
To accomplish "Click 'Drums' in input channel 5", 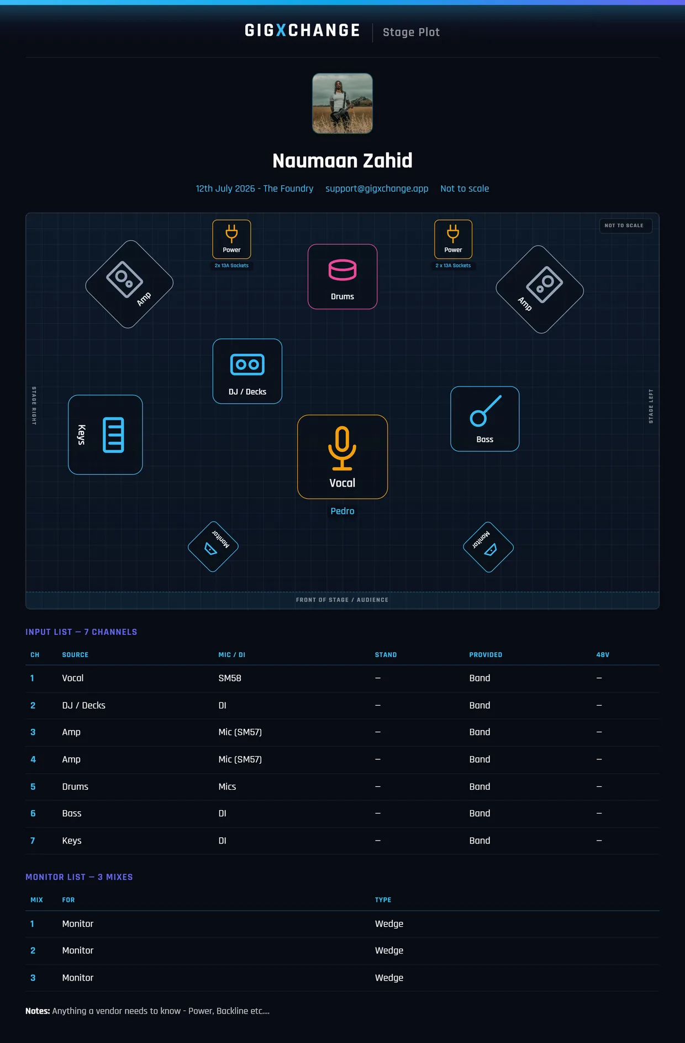I will pyautogui.click(x=75, y=786).
